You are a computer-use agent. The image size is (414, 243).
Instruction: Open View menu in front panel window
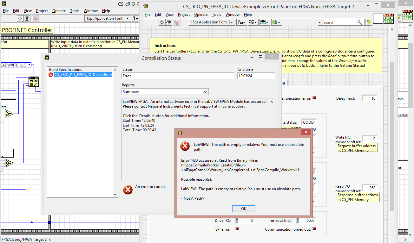(169, 15)
